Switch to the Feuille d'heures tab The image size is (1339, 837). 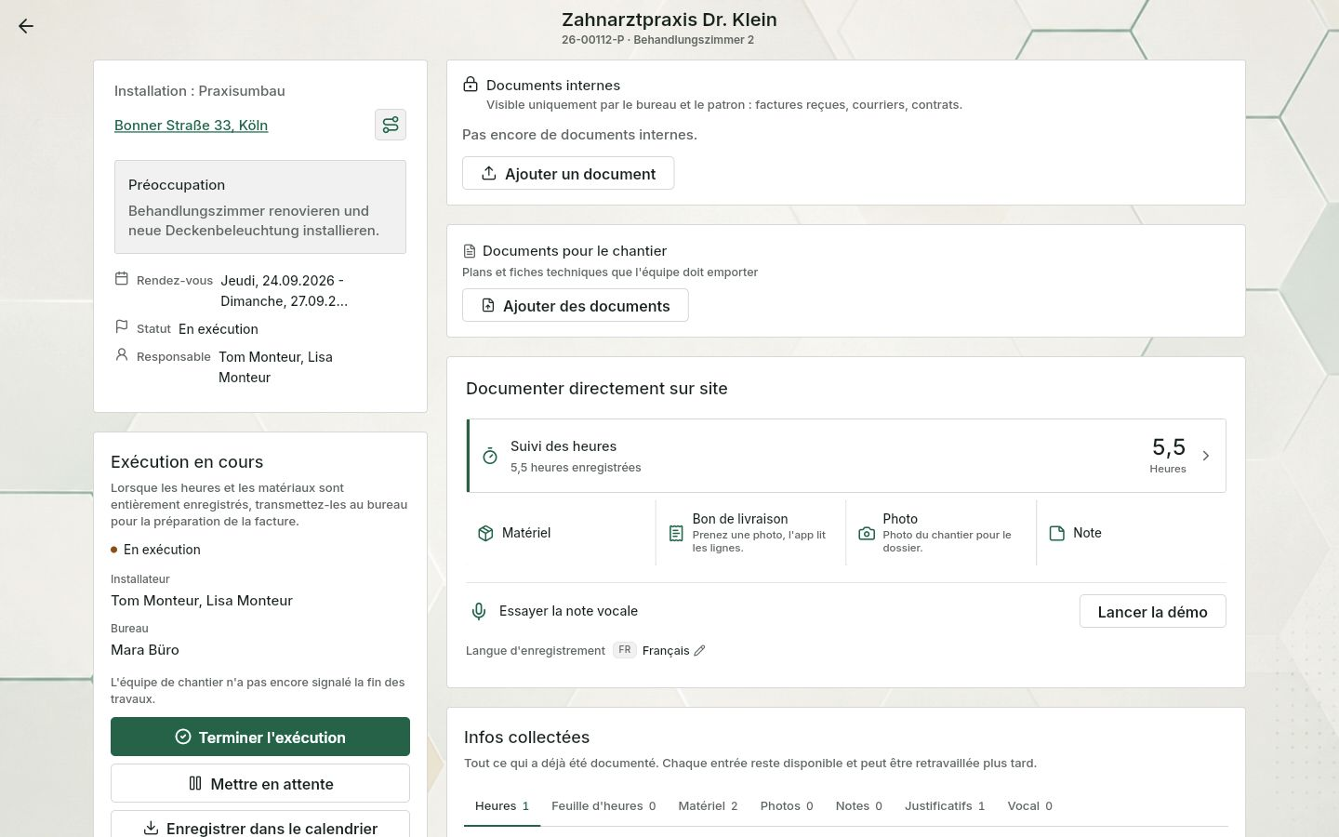pos(603,806)
